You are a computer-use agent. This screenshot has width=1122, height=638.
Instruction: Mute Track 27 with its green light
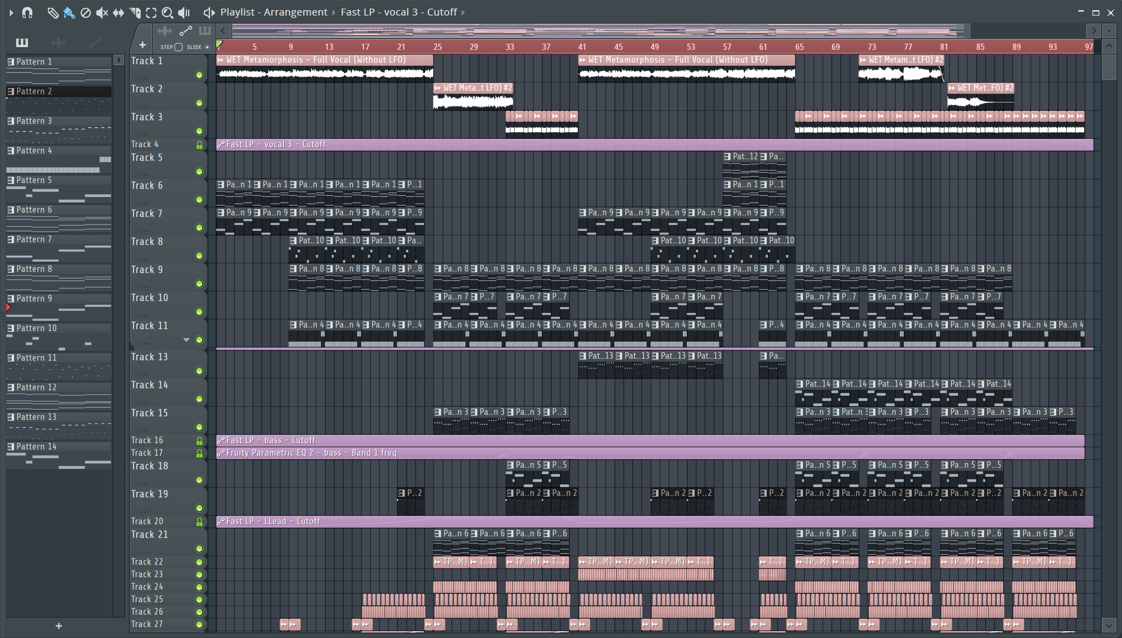tap(199, 624)
